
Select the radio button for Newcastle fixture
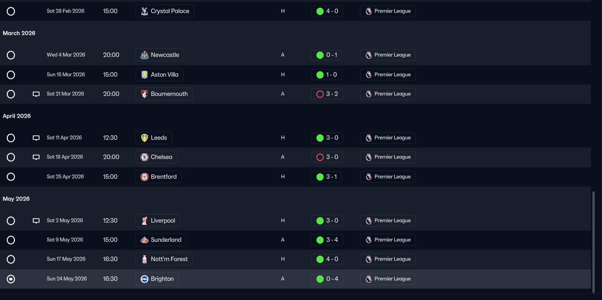tap(11, 55)
